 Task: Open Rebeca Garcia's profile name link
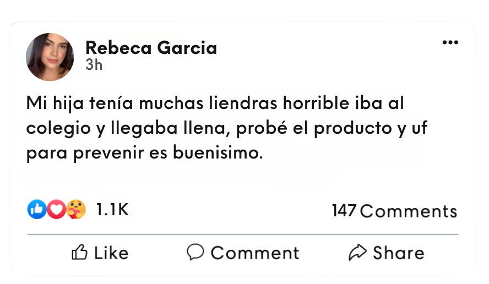tap(151, 48)
